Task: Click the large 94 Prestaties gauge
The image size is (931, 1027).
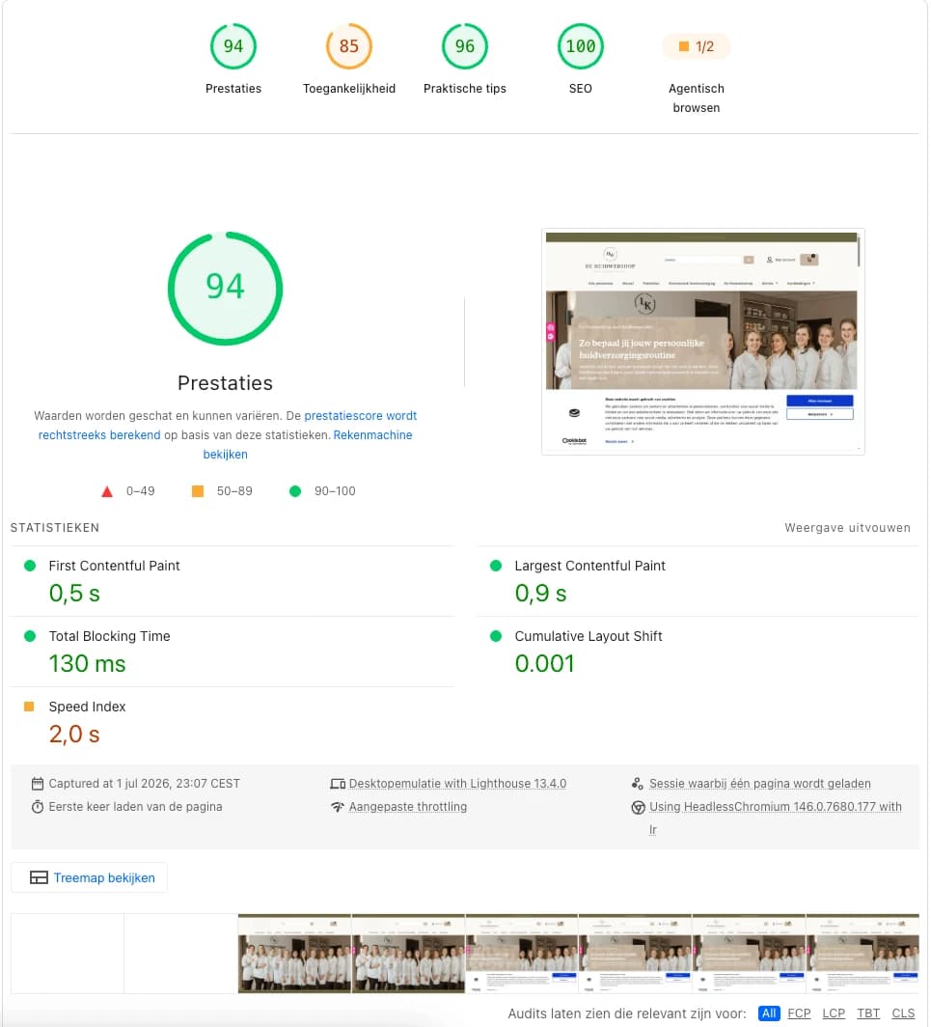Action: [225, 289]
